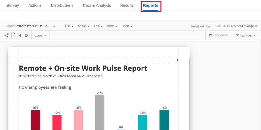Open the File menu
Image resolution: width=261 pixels, height=130 pixels.
coord(69,26)
